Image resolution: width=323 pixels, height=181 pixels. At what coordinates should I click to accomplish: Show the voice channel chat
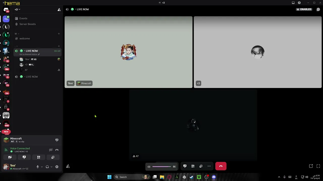point(318,10)
